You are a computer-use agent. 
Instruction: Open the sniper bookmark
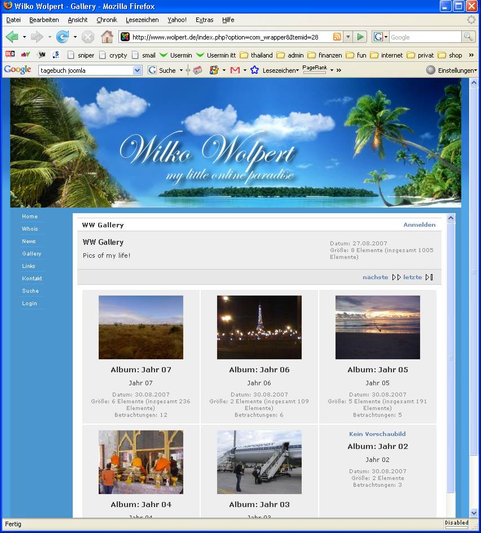pyautogui.click(x=81, y=55)
